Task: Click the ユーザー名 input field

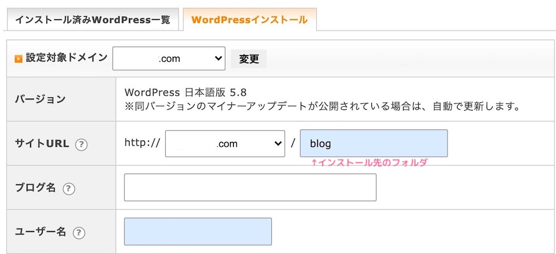Action: (x=198, y=232)
